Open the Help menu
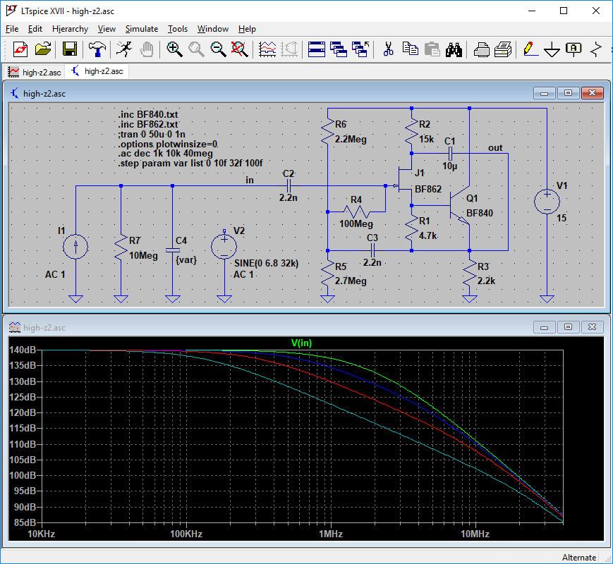The height and width of the screenshot is (564, 613). click(247, 29)
